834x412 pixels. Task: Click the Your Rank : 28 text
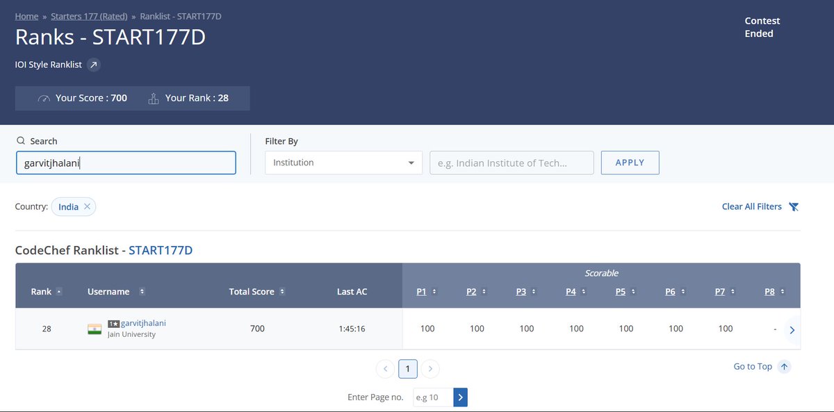click(x=197, y=98)
